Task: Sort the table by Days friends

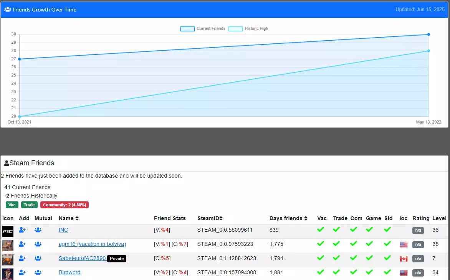Action: coord(288,218)
